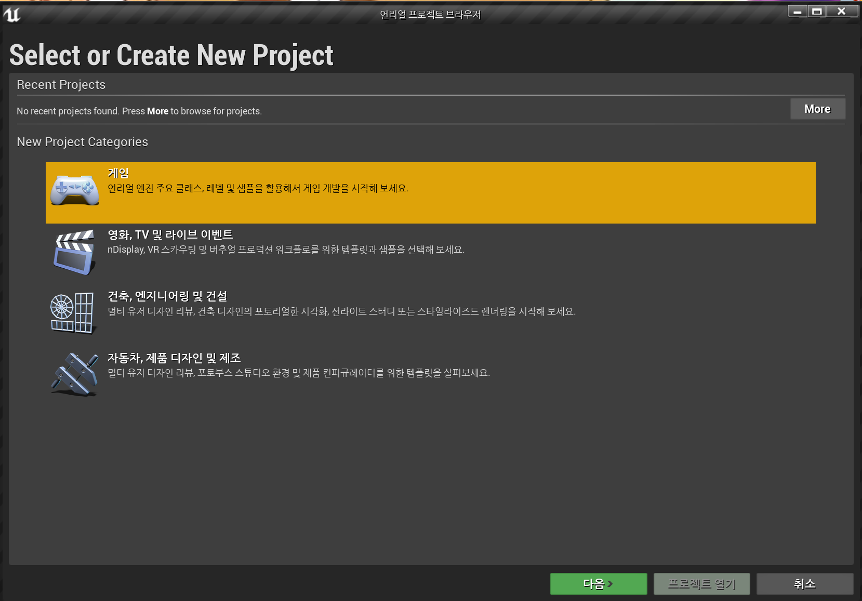
Task: Click the description mentioning nDisplay, VR 스카우팅
Action: click(x=286, y=250)
